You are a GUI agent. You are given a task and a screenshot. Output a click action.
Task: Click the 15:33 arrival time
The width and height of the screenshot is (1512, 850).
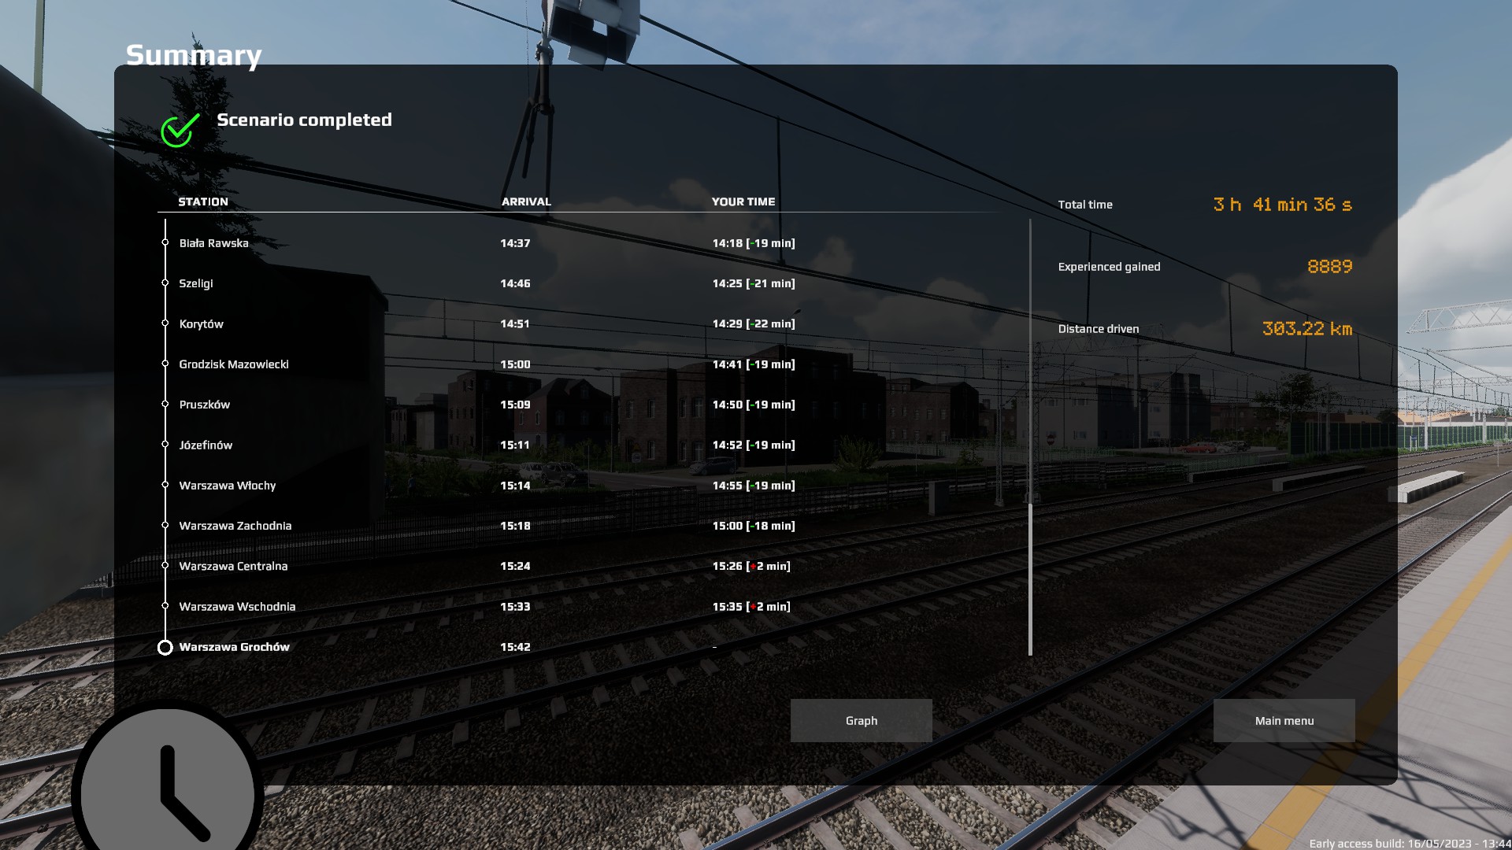(x=515, y=607)
